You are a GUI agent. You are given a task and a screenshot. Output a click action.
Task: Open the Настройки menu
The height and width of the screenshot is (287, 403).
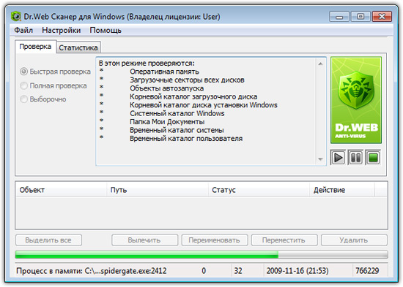tap(61, 30)
